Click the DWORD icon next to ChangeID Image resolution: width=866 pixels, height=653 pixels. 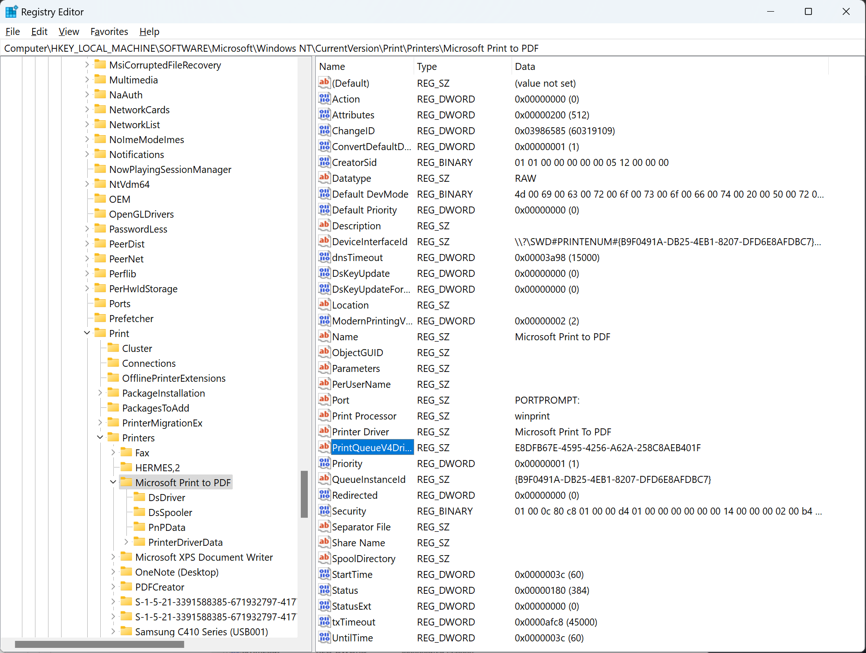click(x=324, y=131)
